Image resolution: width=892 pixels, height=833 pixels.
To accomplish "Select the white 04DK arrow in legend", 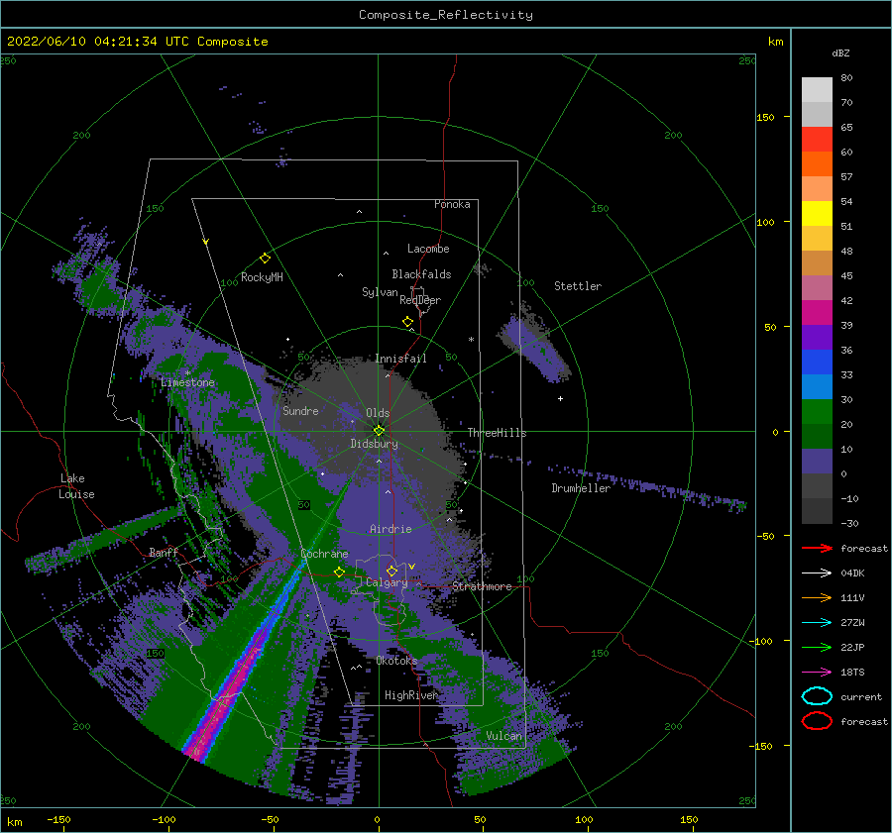I will 817,573.
